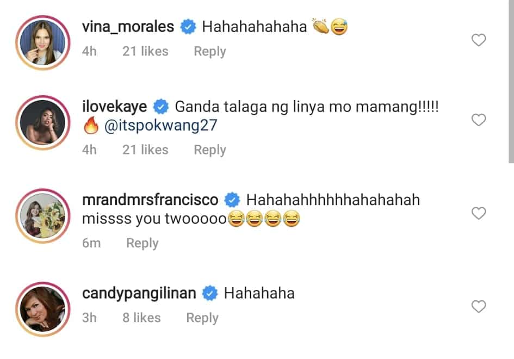View the 21 likes on vina_morales' comment
Image resolution: width=514 pixels, height=359 pixels.
pyautogui.click(x=145, y=52)
